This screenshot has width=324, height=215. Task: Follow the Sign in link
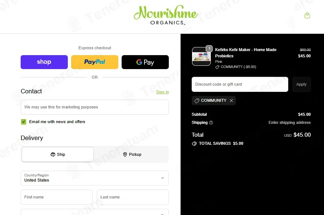pos(163,92)
